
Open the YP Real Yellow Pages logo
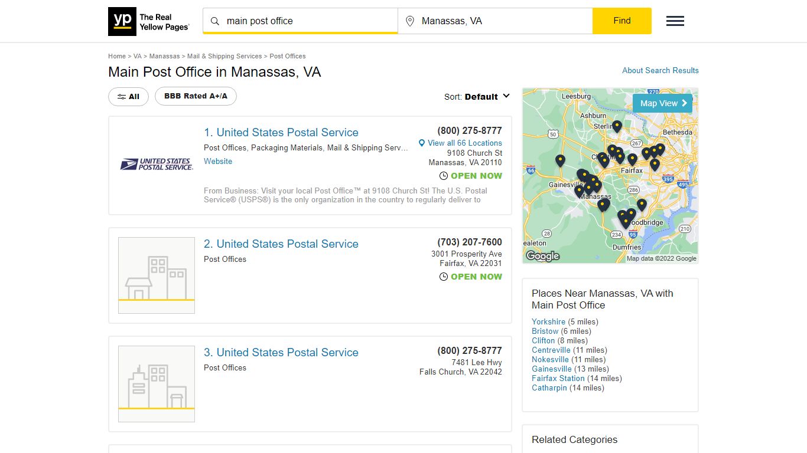pyautogui.click(x=149, y=21)
